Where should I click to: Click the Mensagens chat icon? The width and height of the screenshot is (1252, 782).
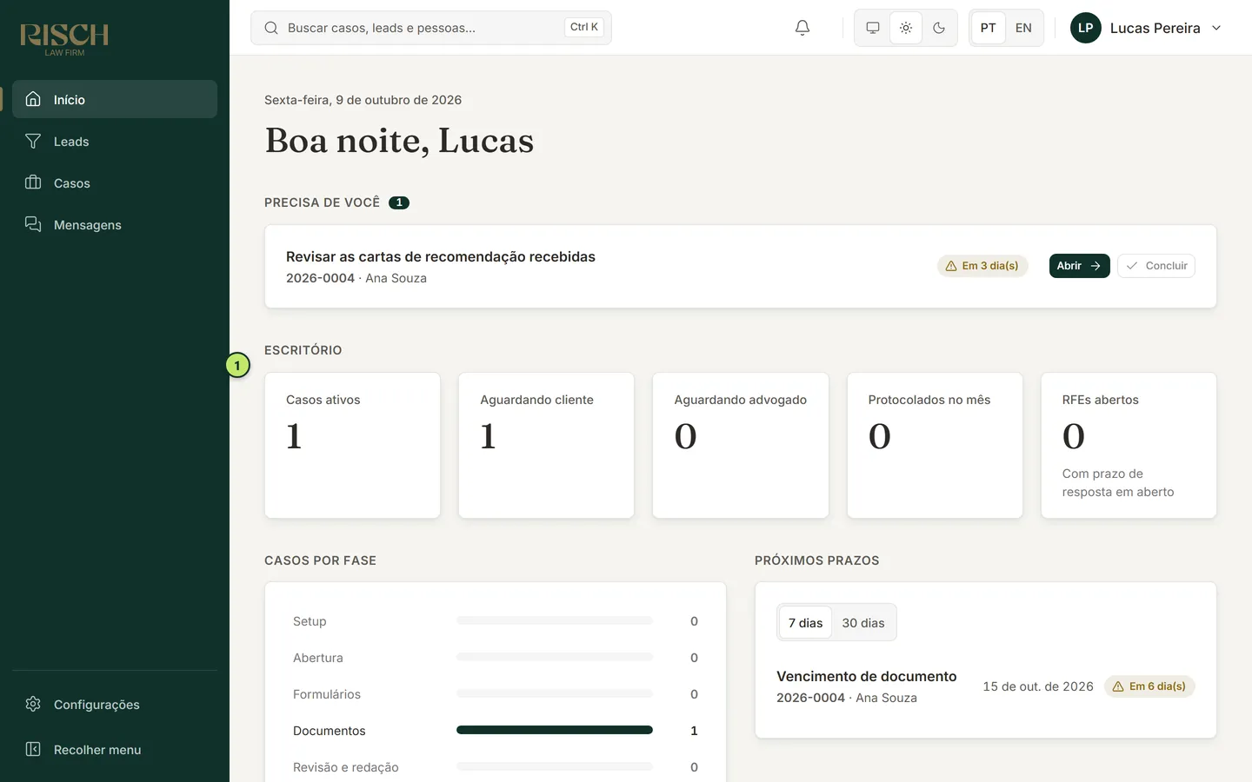click(x=33, y=224)
